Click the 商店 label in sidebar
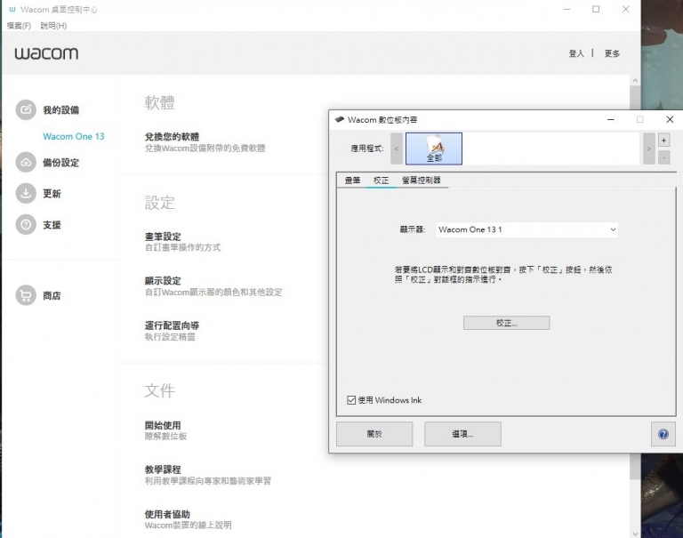This screenshot has height=538, width=683. (52, 295)
